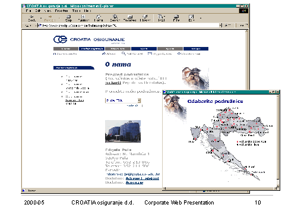Click the Refresh toolbar icon

point(83,18)
